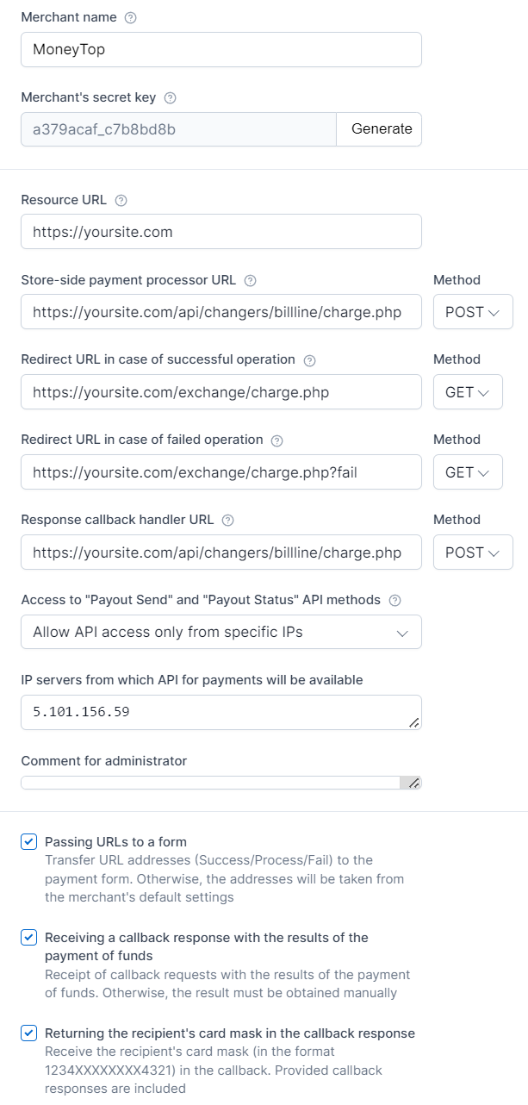528x1105 pixels.
Task: Show help for Store-side payment processor URL
Action: 251,280
